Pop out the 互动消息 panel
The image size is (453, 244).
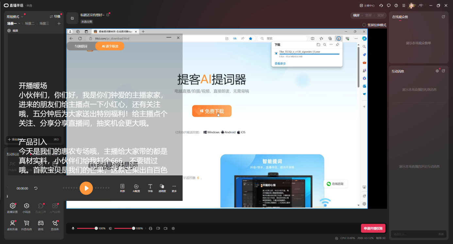click(444, 71)
